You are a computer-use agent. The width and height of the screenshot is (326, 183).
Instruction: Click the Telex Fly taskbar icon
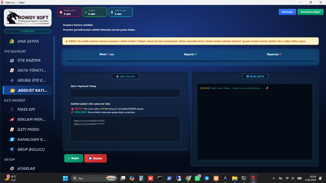253,179
